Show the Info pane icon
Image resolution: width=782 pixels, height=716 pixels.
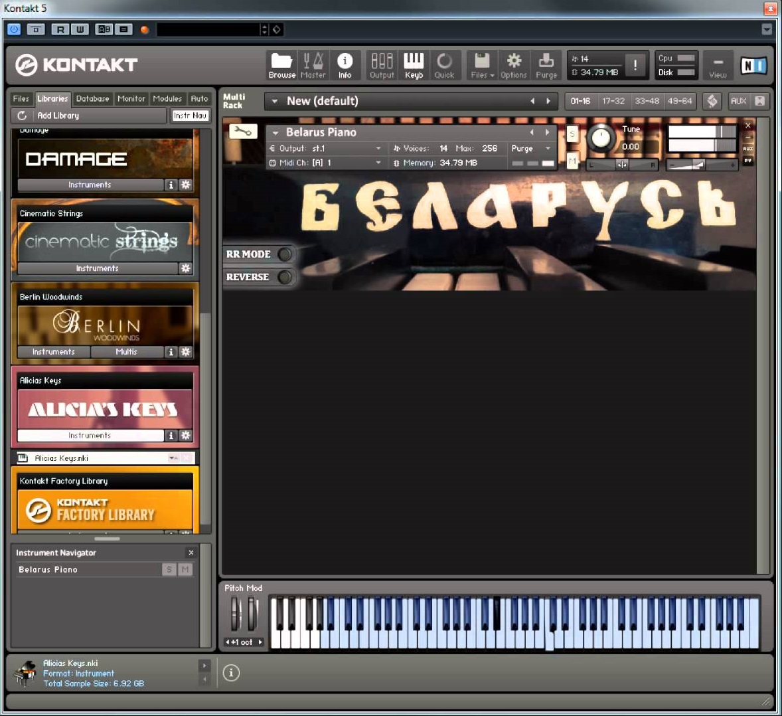[x=345, y=65]
